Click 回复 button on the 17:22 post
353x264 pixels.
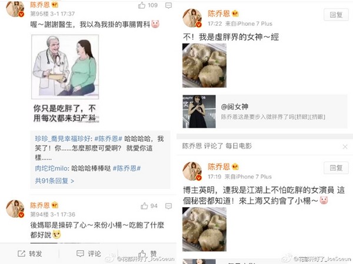pyautogui.click(x=336, y=15)
